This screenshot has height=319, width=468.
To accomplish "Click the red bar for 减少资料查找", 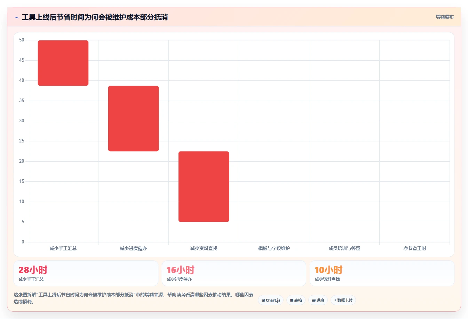I will click(x=204, y=187).
